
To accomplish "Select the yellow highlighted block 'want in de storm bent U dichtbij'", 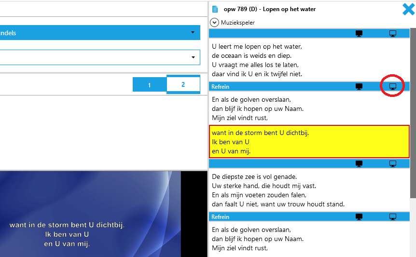I will tap(309, 142).
